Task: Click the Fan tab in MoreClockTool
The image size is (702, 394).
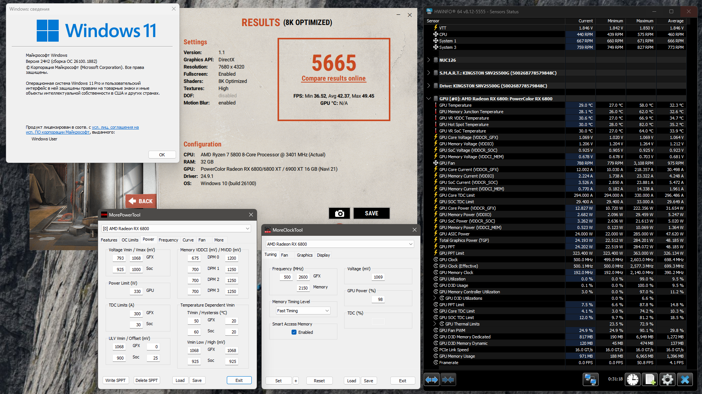Action: 284,255
